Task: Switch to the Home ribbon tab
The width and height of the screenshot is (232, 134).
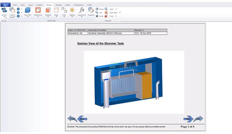Action: [x=15, y=5]
